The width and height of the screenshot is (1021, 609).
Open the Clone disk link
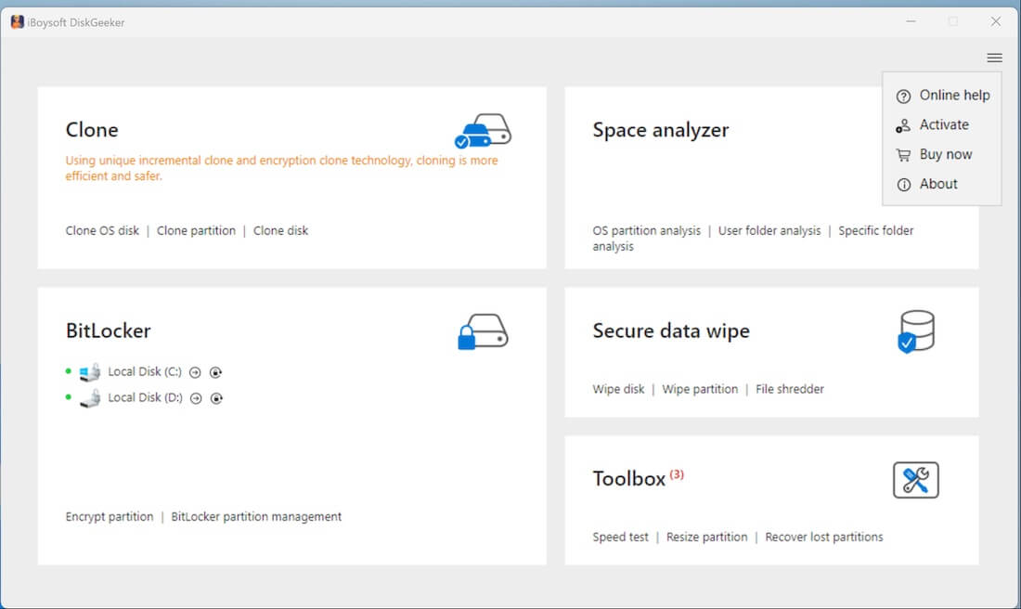[280, 230]
